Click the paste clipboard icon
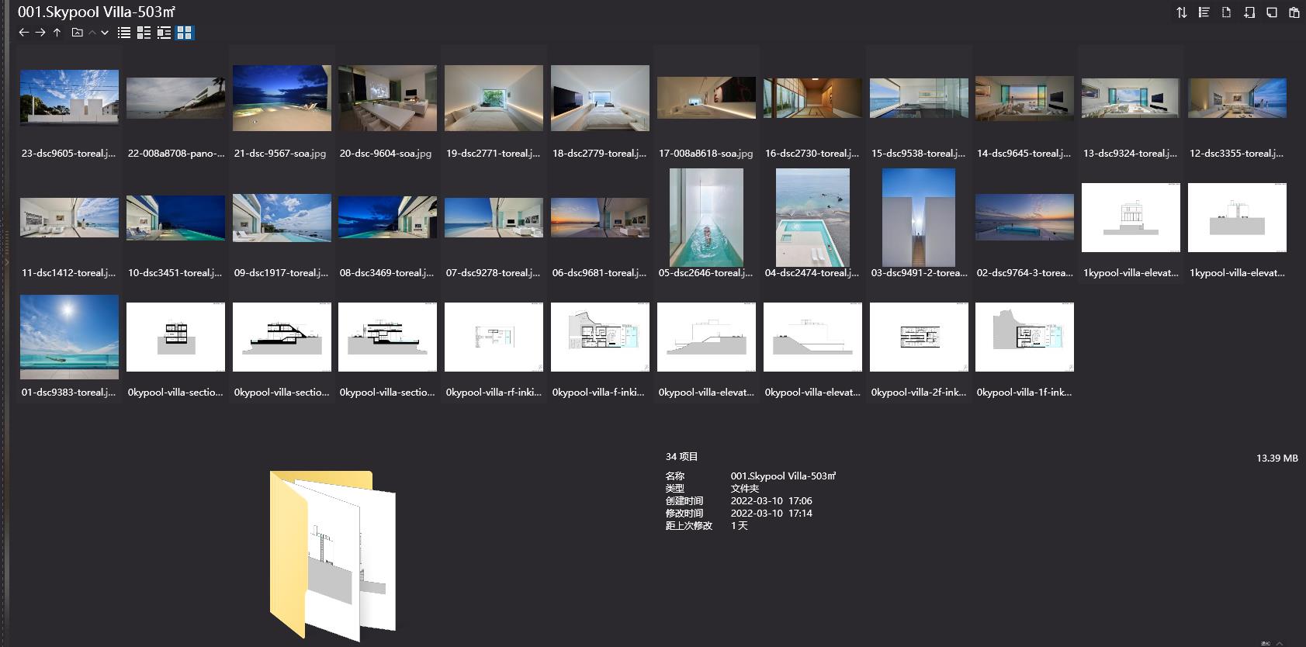Viewport: 1306px width, 647px height. [1294, 12]
